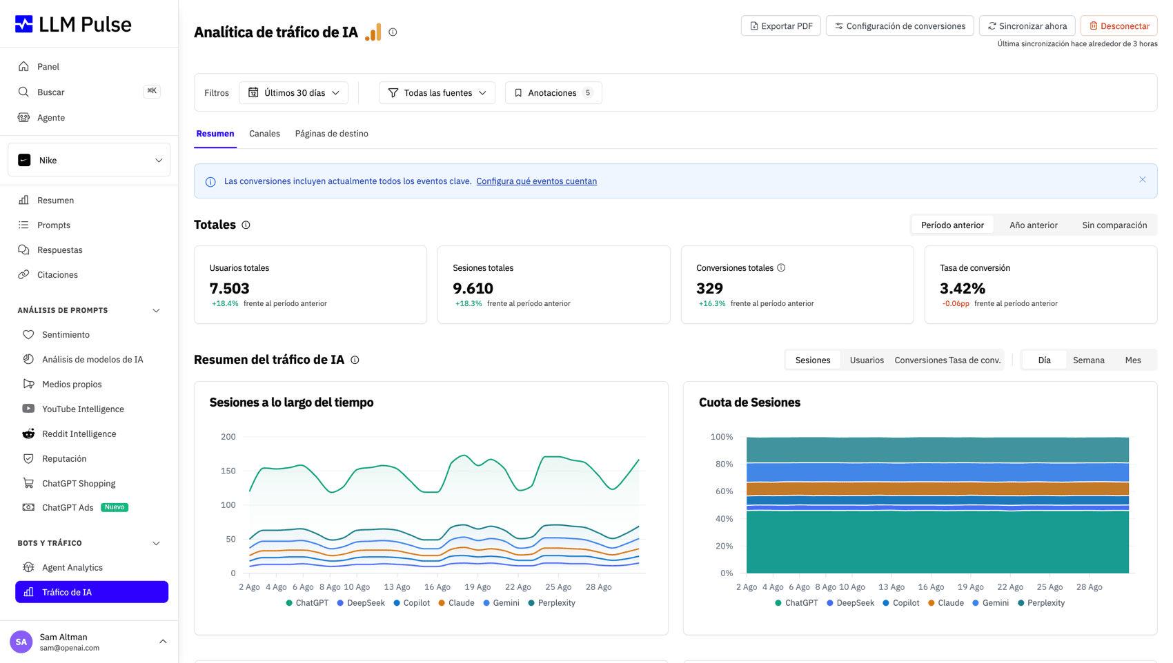The height and width of the screenshot is (663, 1173).
Task: Open the Respuestas chat bubble icon
Action: click(x=24, y=250)
